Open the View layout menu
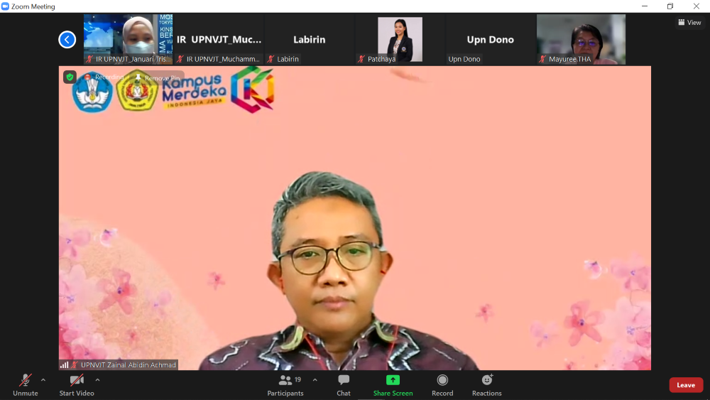The image size is (710, 400). 689,23
